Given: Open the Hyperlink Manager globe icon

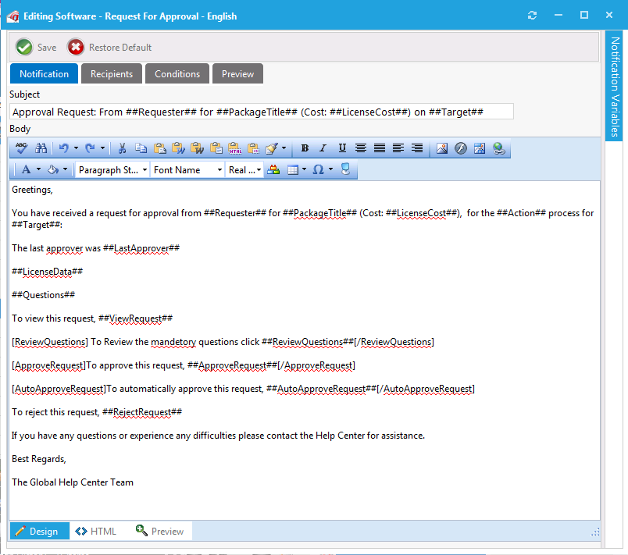Looking at the screenshot, I should pos(499,148).
